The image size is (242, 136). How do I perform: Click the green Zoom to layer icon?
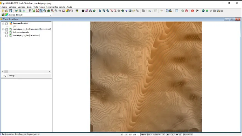point(48,11)
